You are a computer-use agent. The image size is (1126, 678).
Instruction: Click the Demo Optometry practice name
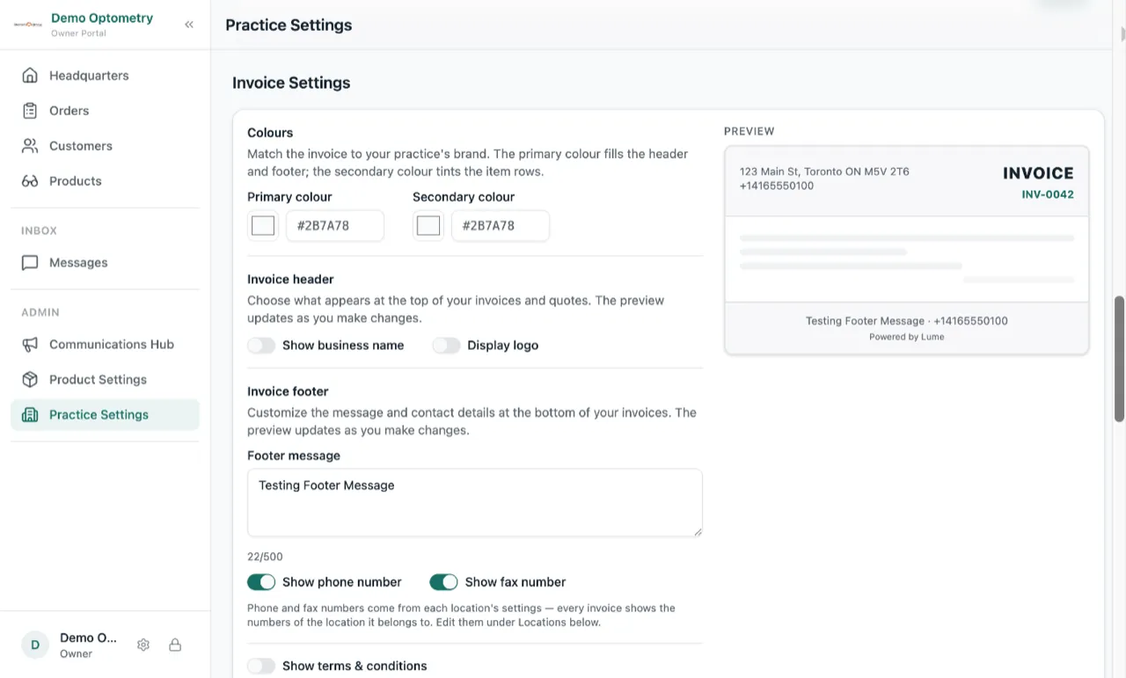[x=102, y=18]
